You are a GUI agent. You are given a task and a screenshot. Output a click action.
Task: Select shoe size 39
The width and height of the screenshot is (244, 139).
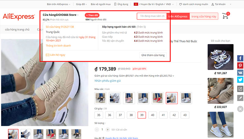tap(142, 115)
